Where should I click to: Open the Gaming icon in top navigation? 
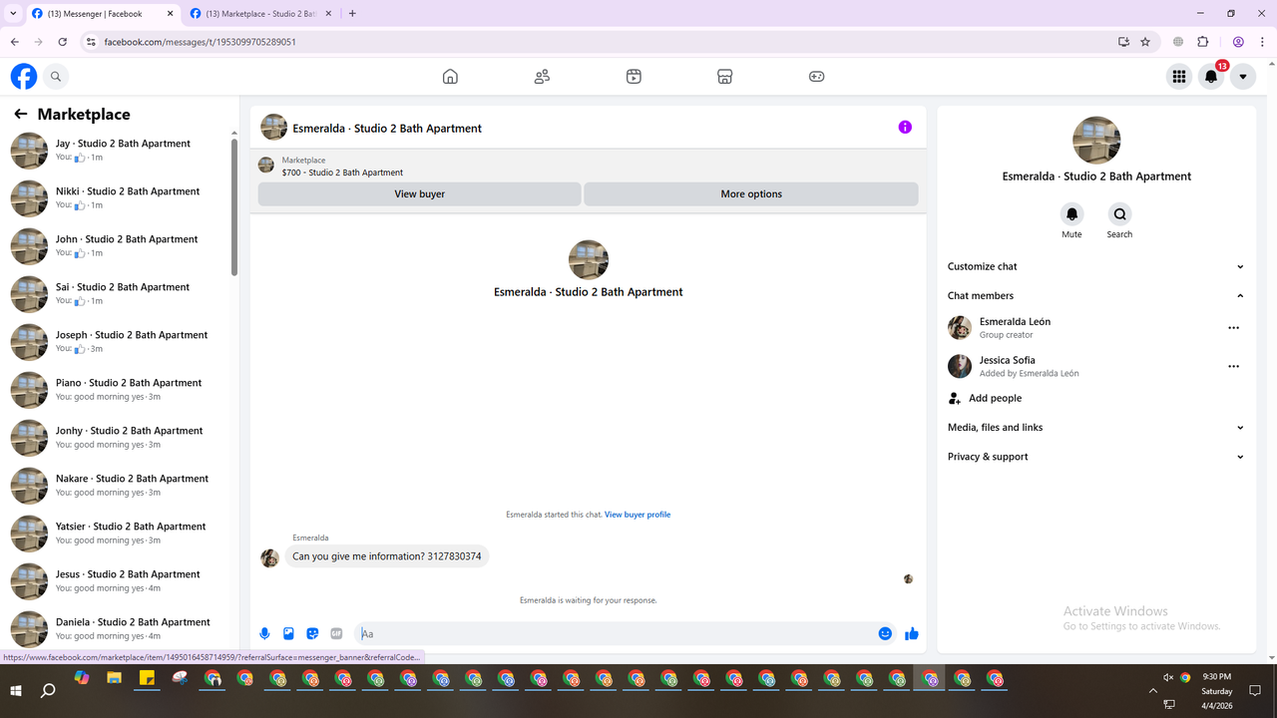(x=816, y=77)
